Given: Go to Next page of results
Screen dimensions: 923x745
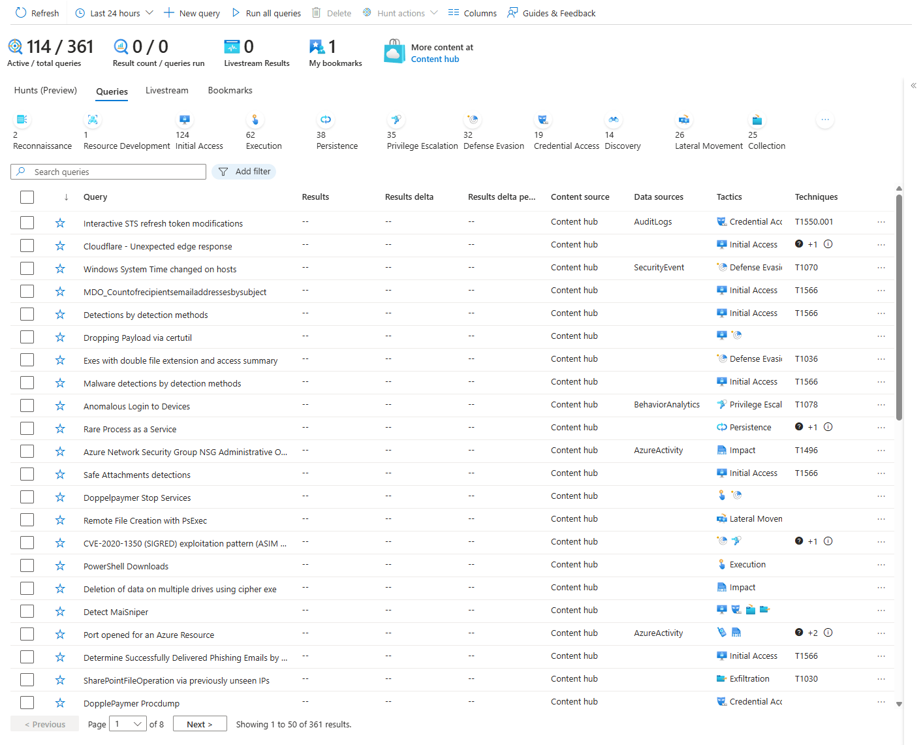Looking at the screenshot, I should point(200,723).
